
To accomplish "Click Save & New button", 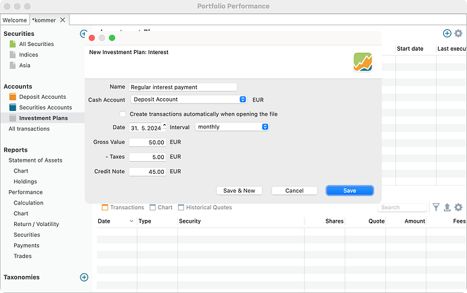I will 239,191.
